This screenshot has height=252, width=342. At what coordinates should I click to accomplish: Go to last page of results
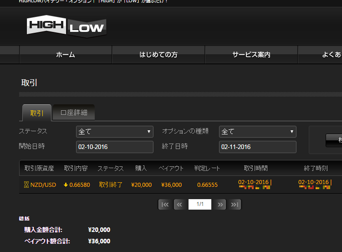click(235, 205)
